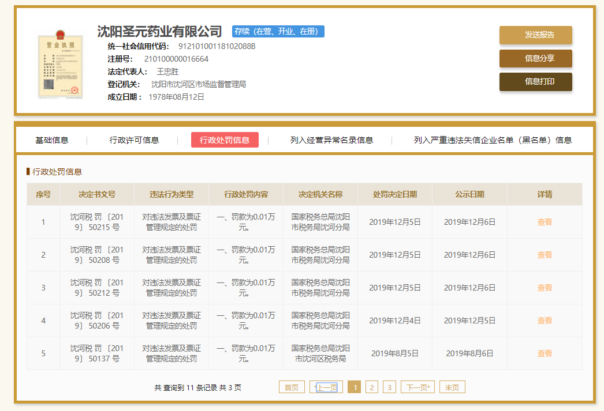Switch to the 行政许可信息 tab

pyautogui.click(x=134, y=140)
